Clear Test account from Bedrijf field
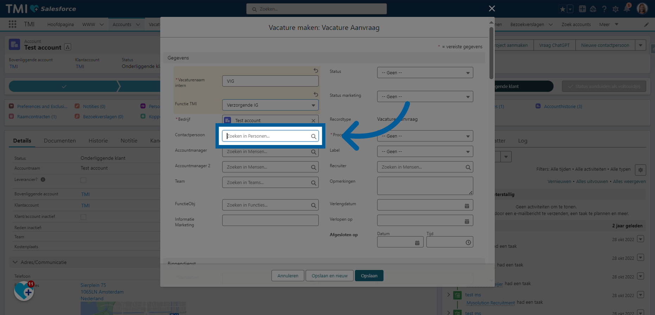Viewport: 655px width, 315px height. pyautogui.click(x=313, y=121)
